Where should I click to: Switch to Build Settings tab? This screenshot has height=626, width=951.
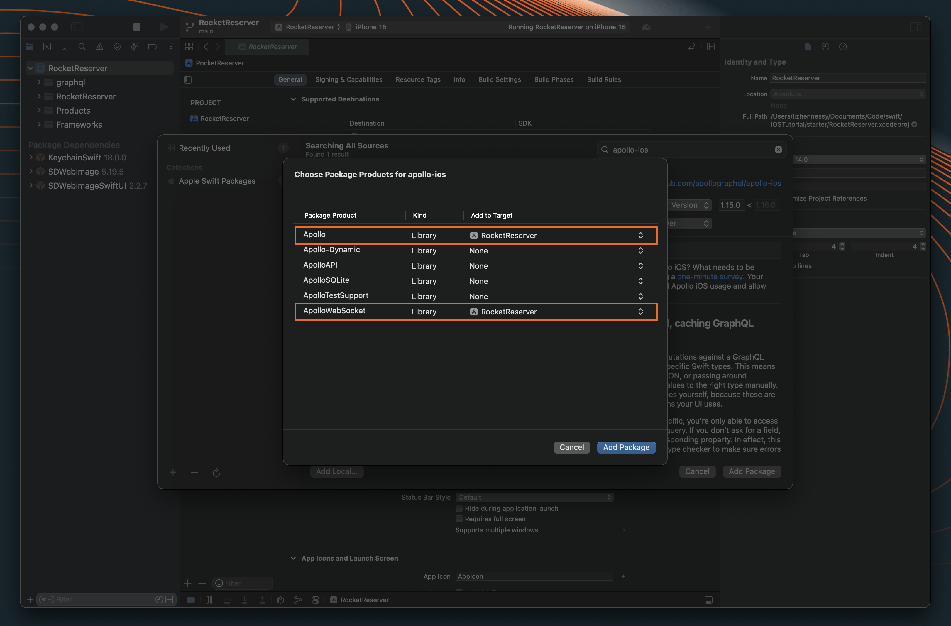500,79
